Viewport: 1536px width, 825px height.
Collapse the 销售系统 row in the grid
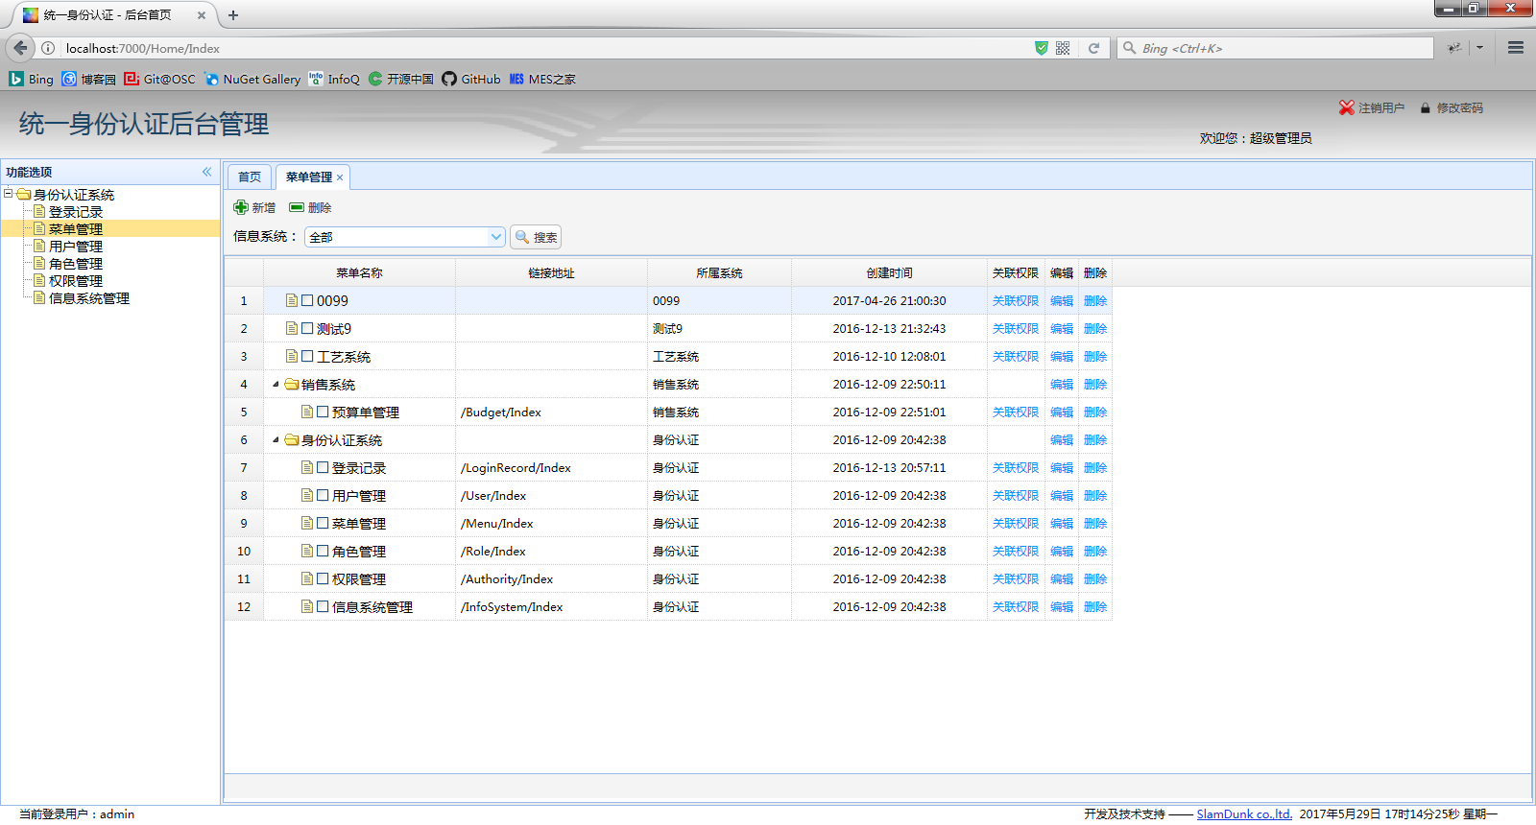click(x=276, y=384)
